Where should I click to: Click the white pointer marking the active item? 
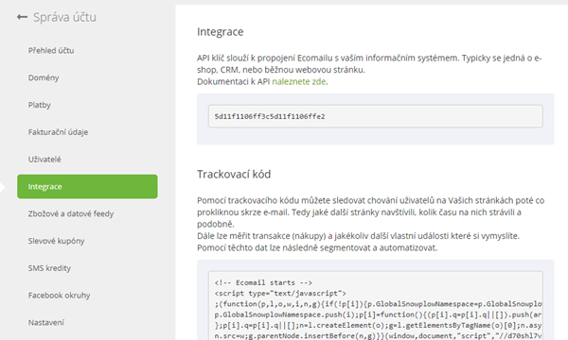[3, 187]
